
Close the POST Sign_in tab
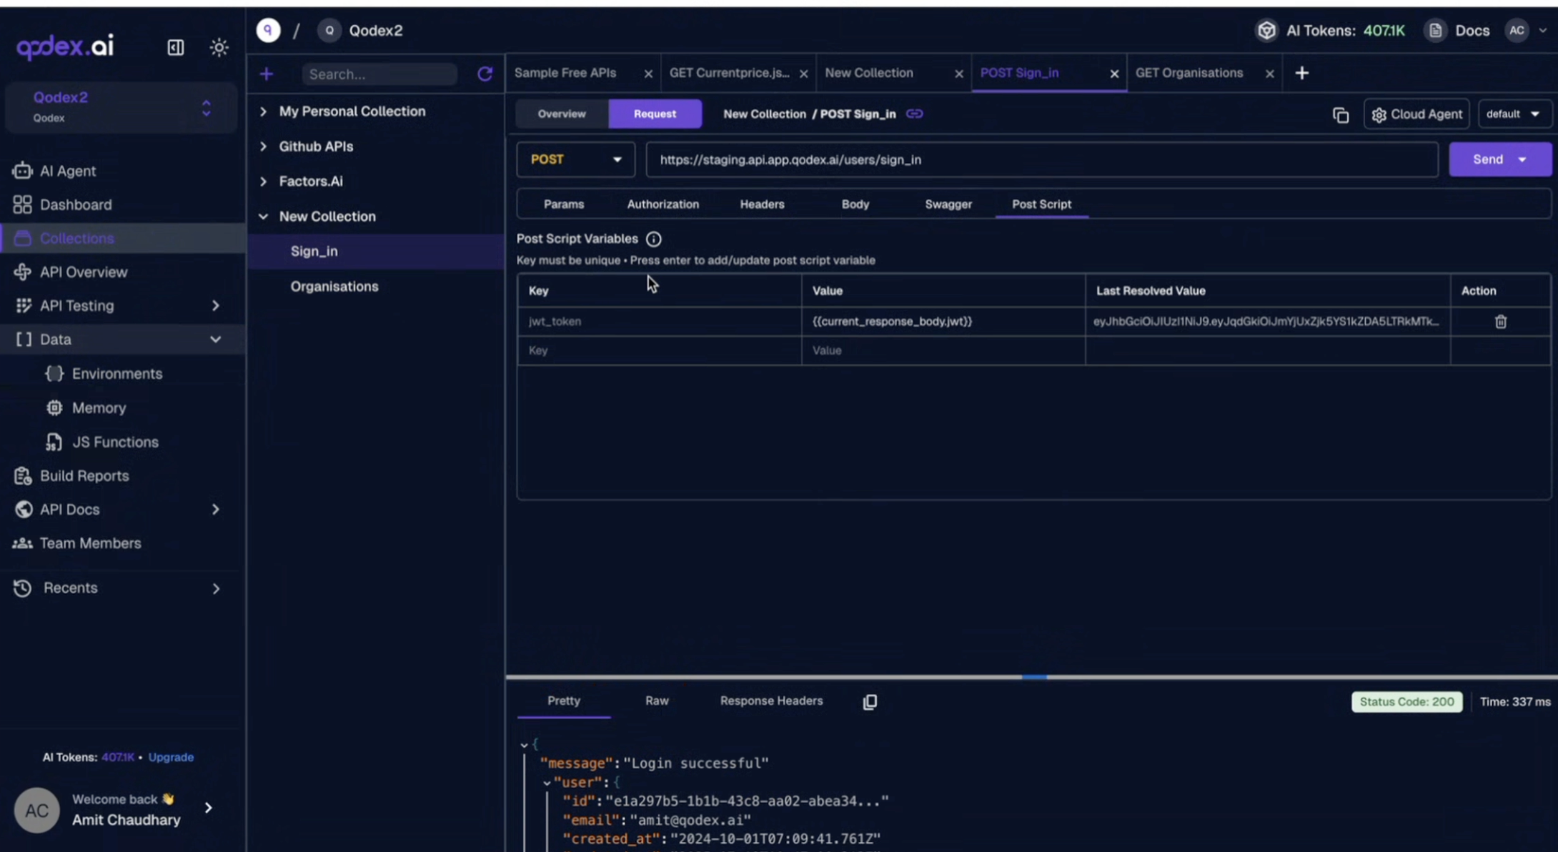click(1113, 74)
